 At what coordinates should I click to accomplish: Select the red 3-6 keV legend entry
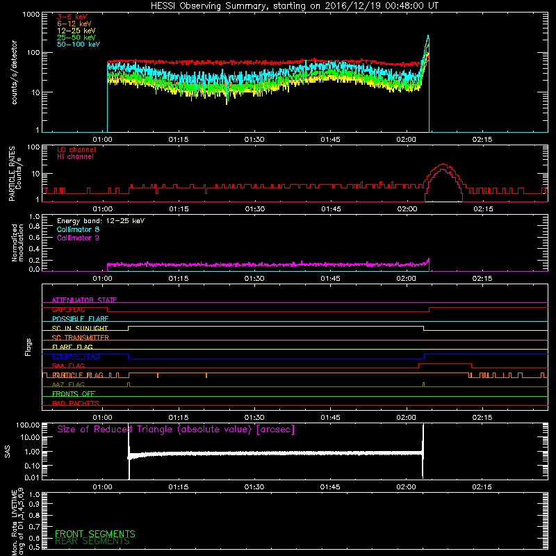click(x=72, y=17)
